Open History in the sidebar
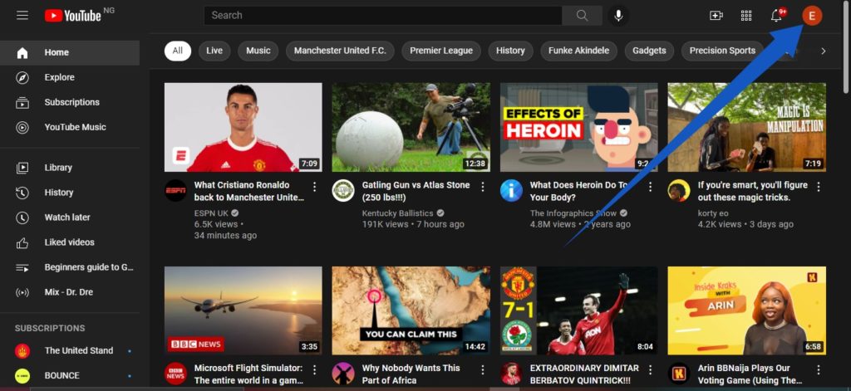The image size is (851, 391). (70, 193)
